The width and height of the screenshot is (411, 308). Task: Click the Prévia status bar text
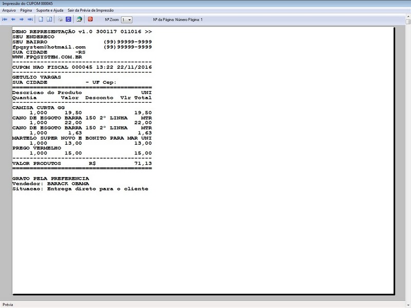[8, 304]
